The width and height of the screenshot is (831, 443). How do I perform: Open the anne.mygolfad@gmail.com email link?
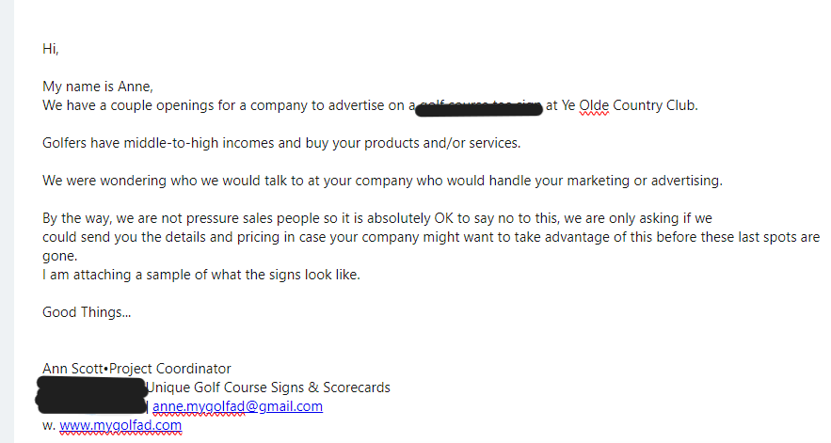coord(237,406)
